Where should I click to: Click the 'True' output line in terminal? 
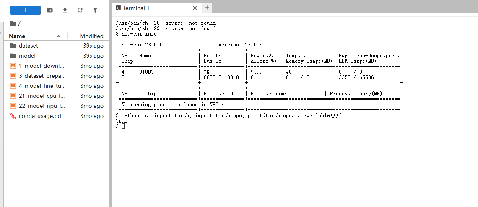tap(122, 121)
